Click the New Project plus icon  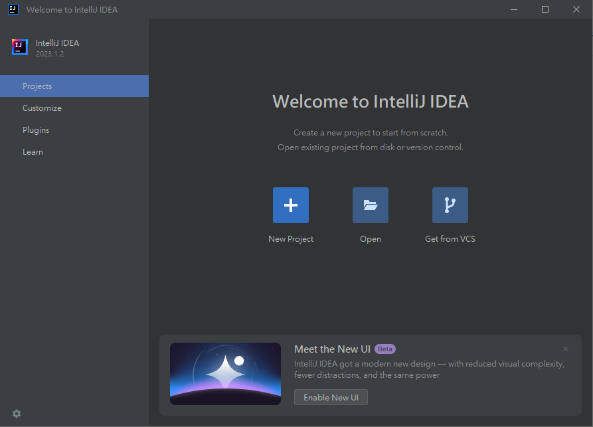coord(291,205)
